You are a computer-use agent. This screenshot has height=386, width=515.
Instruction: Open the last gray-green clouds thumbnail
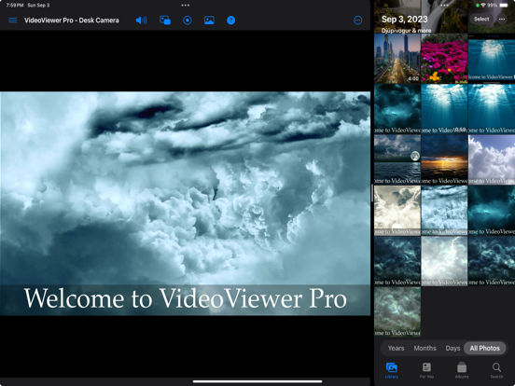(397, 312)
